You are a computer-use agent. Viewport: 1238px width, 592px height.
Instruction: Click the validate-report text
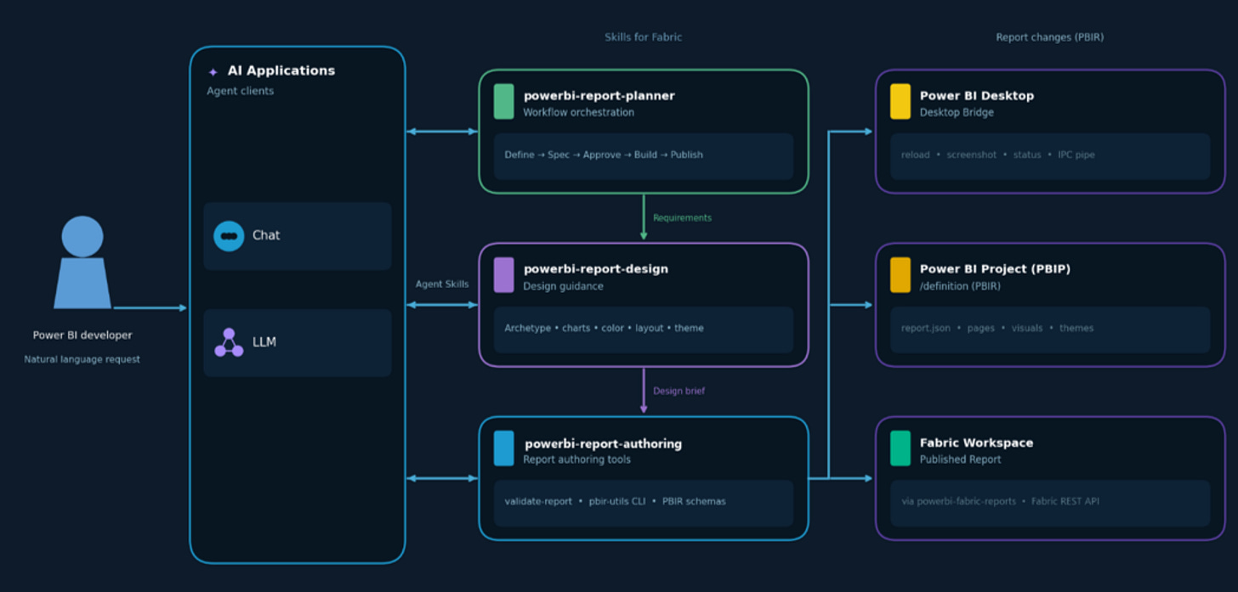[538, 501]
